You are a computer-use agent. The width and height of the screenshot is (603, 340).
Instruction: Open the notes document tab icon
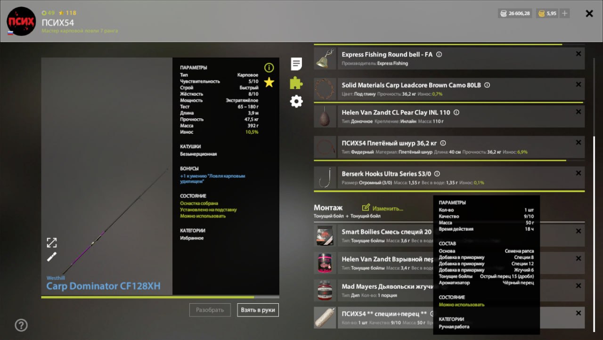click(x=296, y=64)
